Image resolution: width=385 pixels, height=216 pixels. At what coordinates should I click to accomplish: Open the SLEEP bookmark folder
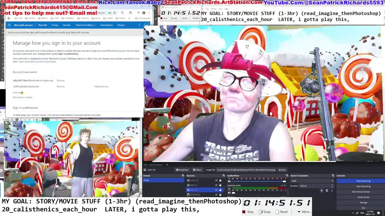click(x=55, y=18)
